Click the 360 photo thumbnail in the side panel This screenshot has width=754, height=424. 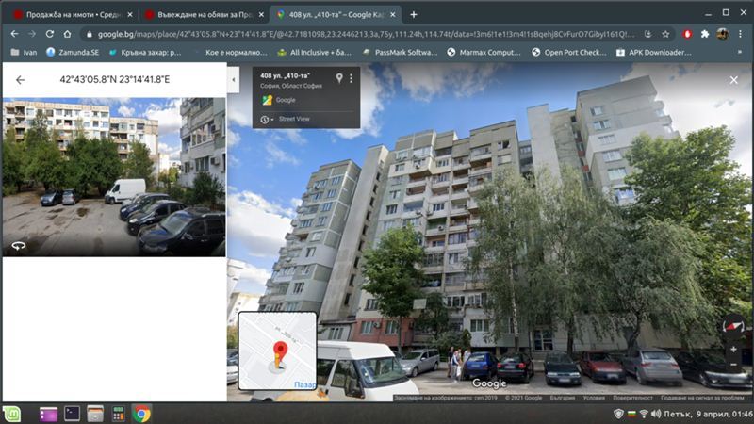click(x=113, y=176)
